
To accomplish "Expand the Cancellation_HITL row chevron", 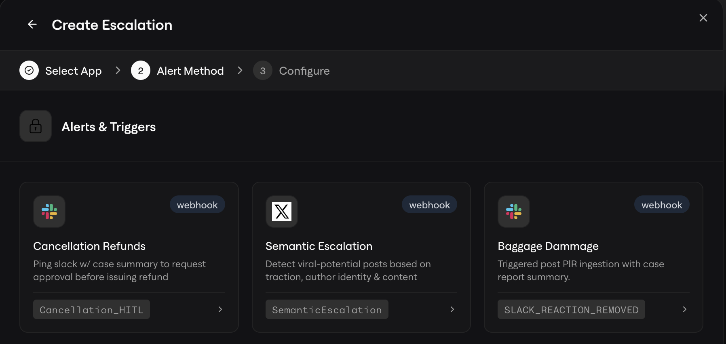I will [x=220, y=309].
